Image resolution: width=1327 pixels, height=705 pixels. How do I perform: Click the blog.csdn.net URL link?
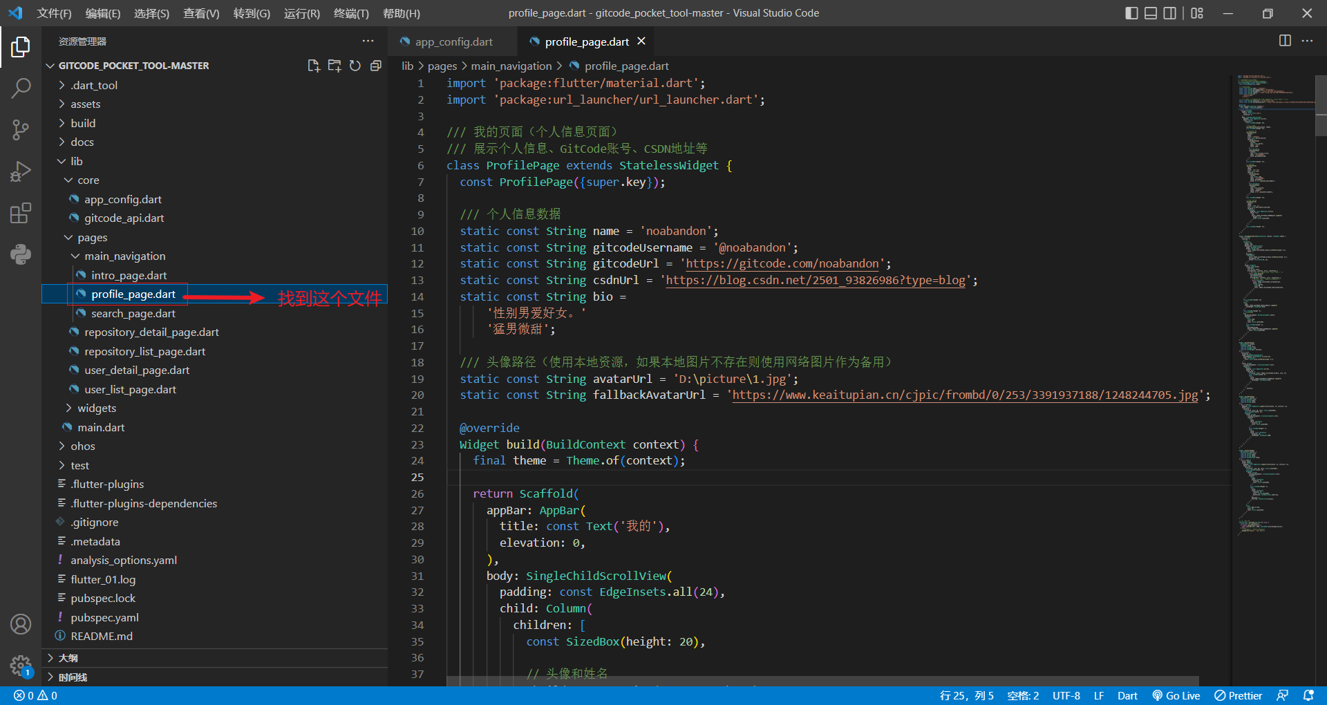click(x=816, y=280)
